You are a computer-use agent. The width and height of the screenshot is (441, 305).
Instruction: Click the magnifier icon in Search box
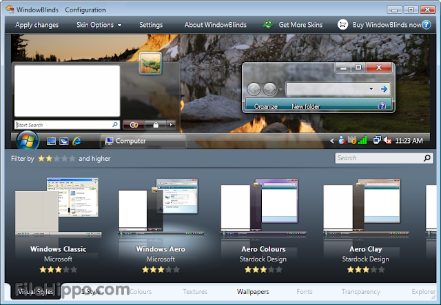click(427, 158)
